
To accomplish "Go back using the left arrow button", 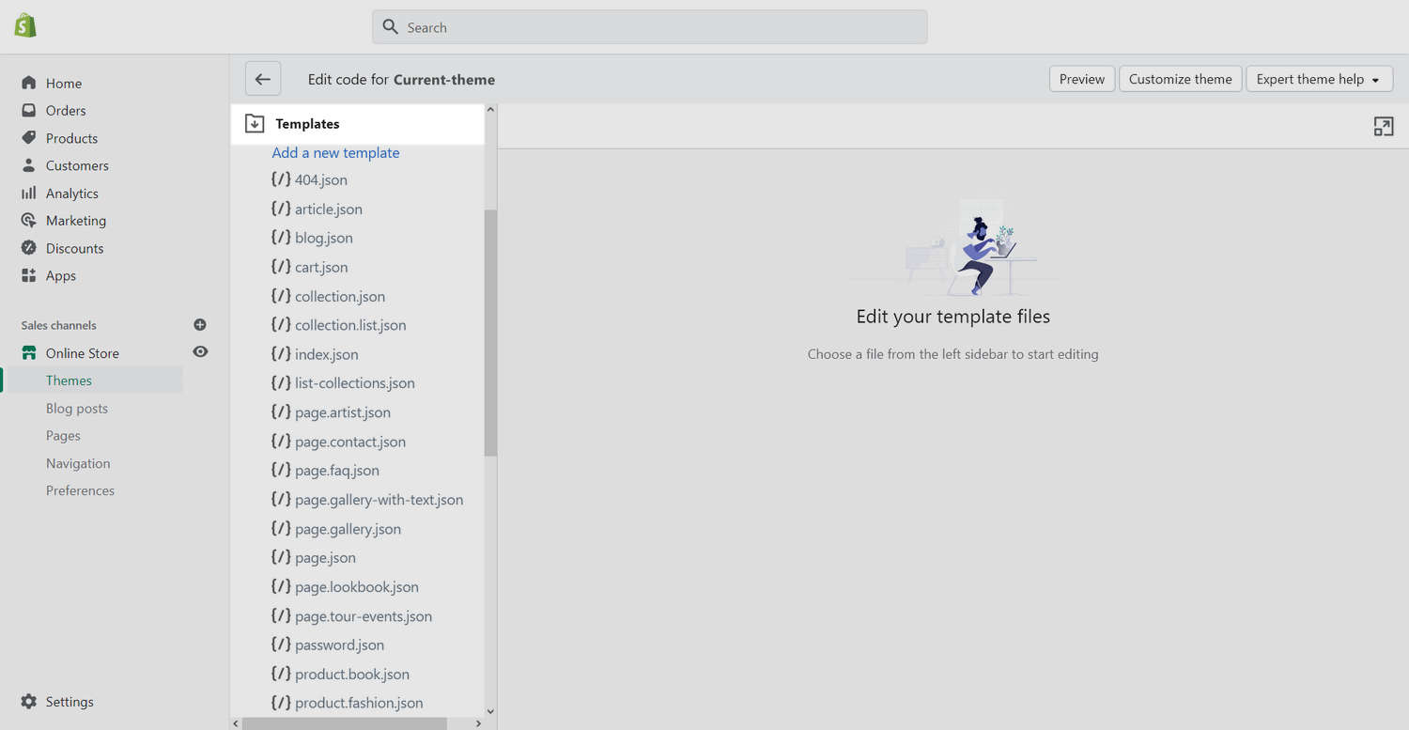I will pyautogui.click(x=263, y=79).
